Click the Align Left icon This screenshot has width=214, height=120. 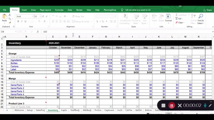click(x=53, y=21)
